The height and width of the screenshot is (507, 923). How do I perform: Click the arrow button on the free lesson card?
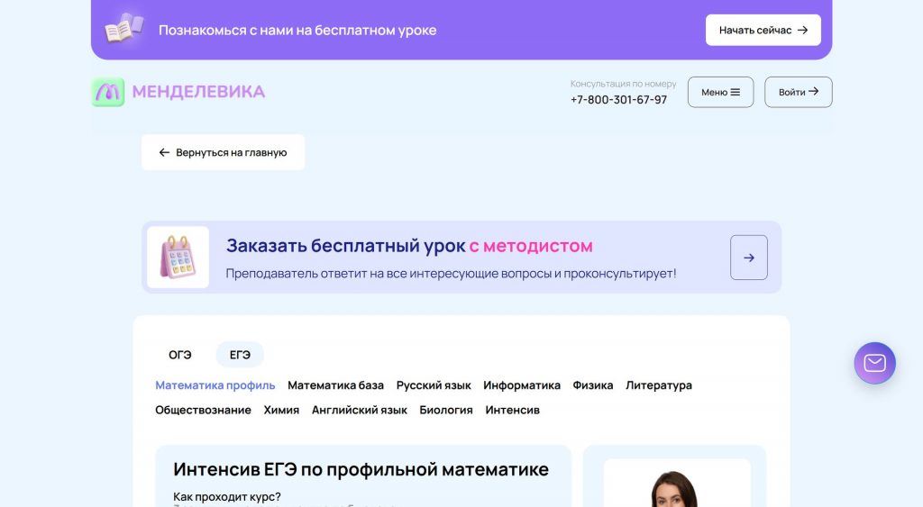[x=749, y=258]
